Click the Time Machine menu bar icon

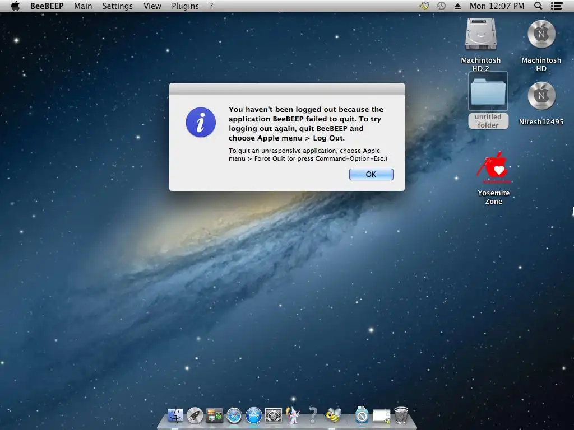pyautogui.click(x=441, y=6)
